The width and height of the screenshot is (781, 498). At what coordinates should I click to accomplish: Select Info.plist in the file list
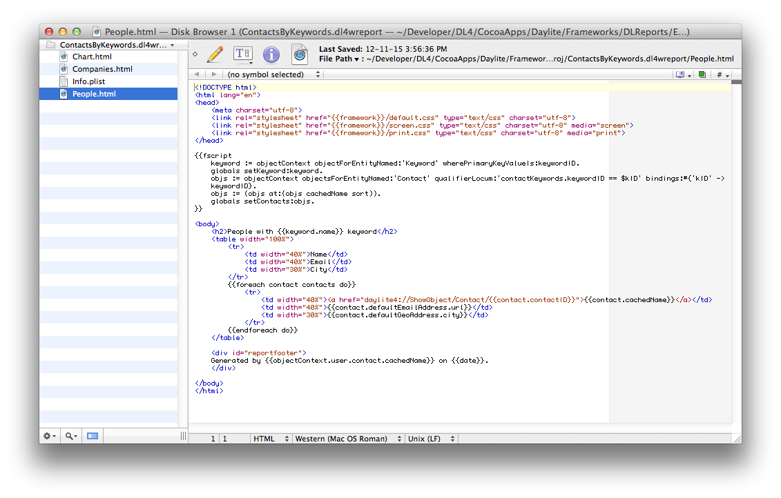(x=108, y=81)
